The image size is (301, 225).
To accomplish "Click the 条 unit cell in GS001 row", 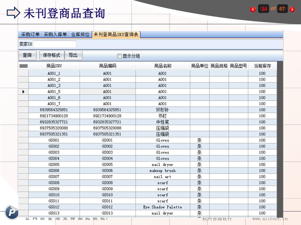I will tap(200, 140).
